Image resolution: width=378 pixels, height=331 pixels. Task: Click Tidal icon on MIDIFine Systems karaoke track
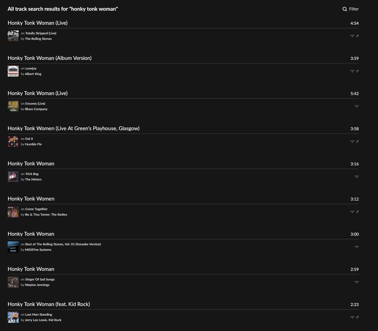357,247
